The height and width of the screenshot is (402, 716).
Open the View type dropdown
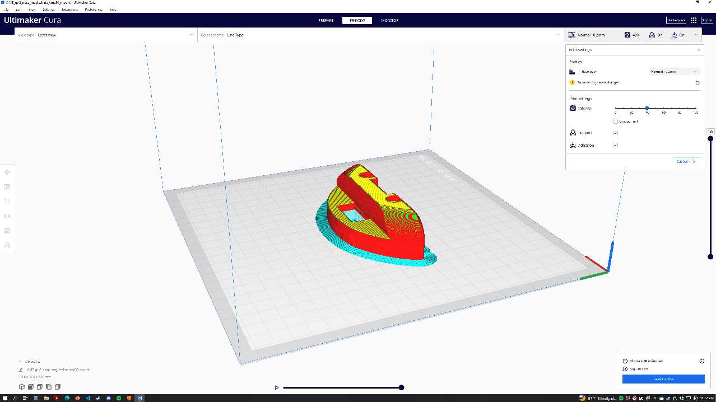[x=106, y=35]
